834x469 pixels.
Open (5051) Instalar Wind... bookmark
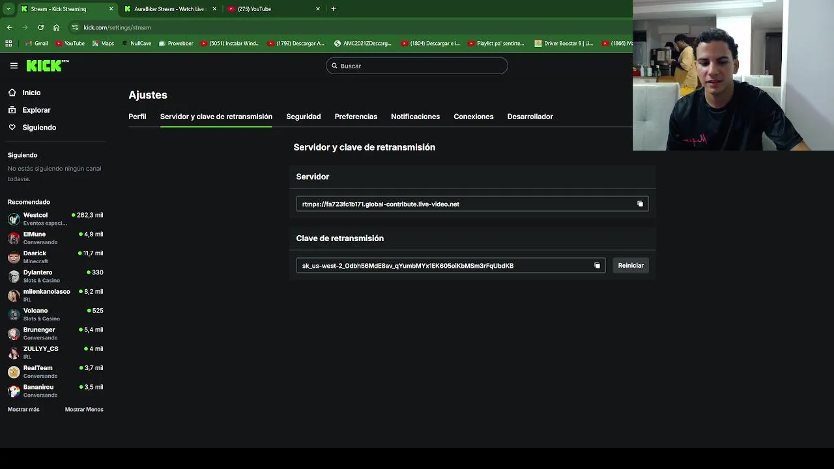coord(230,44)
